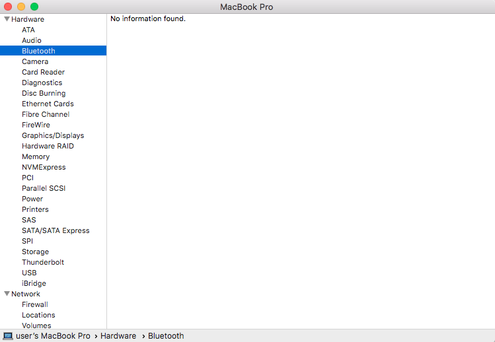The width and height of the screenshot is (495, 342).
Task: Select the Hardware category heading
Action: (x=28, y=19)
